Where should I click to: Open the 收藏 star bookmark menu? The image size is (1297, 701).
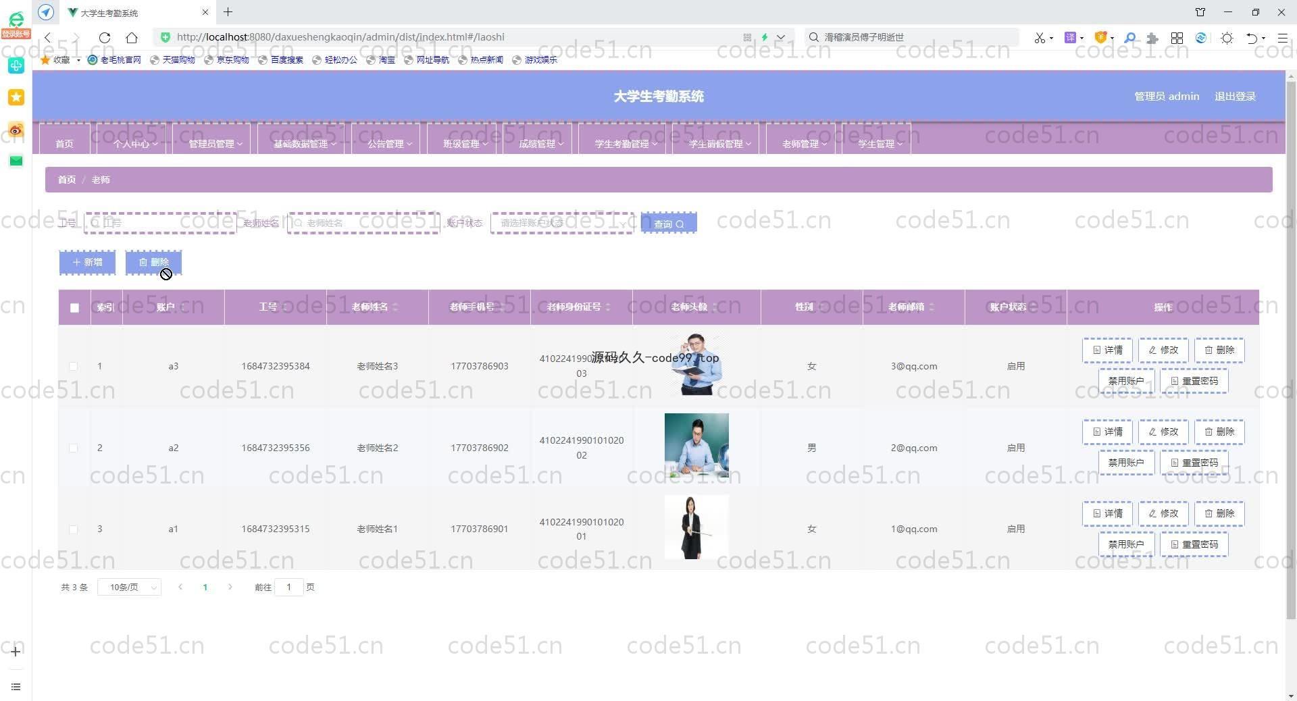pyautogui.click(x=60, y=59)
